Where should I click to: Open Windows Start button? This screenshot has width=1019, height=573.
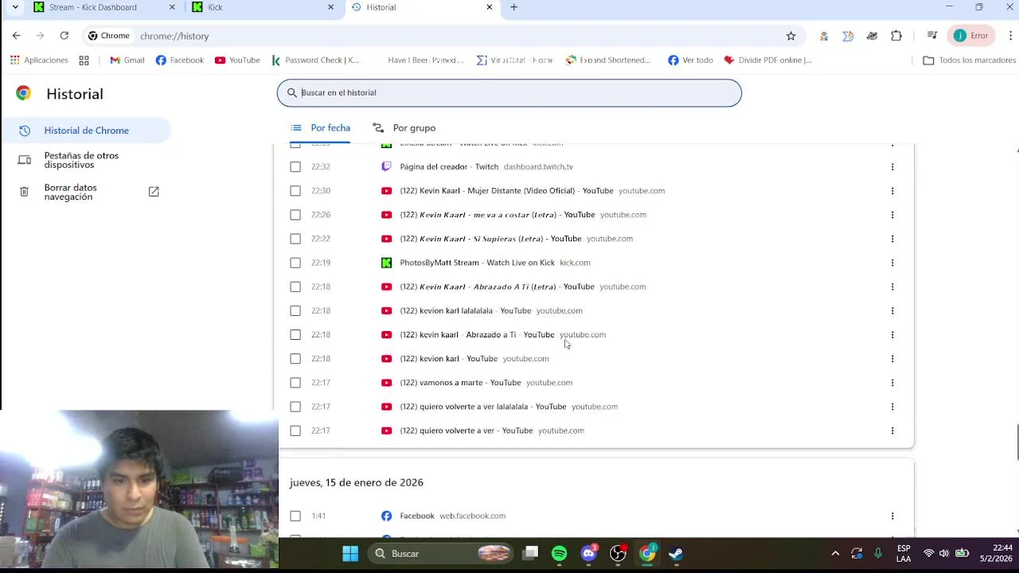click(350, 554)
